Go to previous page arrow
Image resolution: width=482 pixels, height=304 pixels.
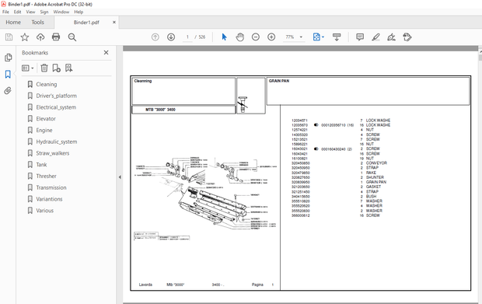[155, 37]
